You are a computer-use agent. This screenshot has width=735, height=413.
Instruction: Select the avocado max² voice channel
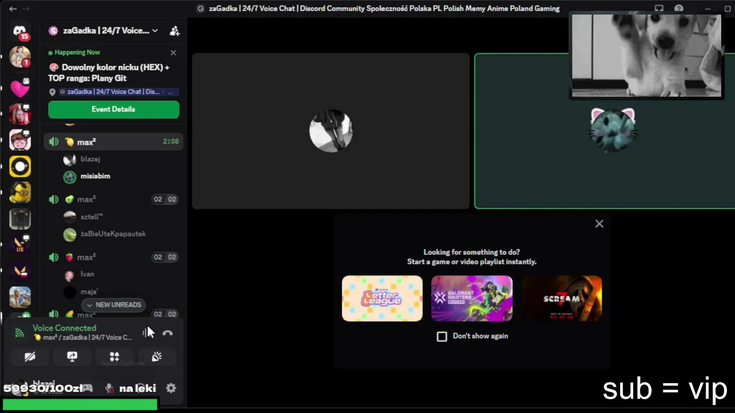click(114, 199)
